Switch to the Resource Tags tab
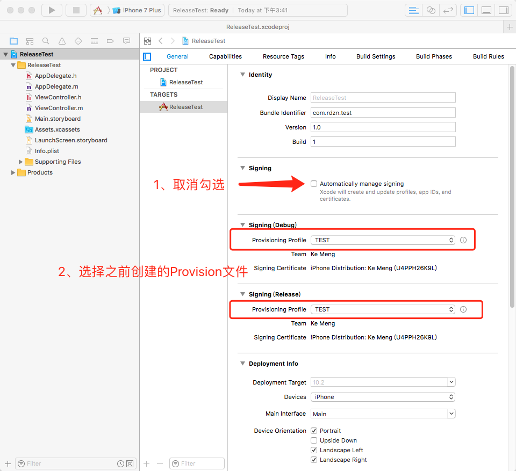Viewport: 516px width, 471px height. tap(283, 56)
